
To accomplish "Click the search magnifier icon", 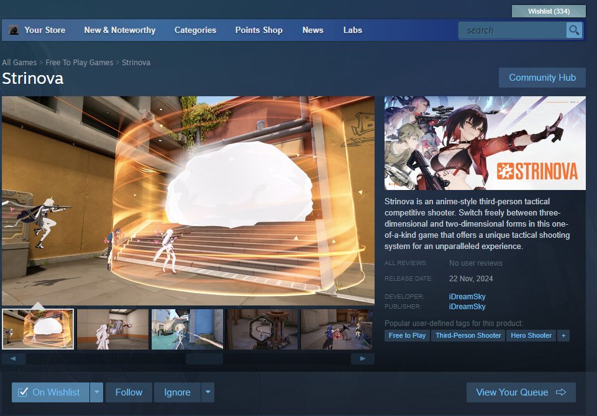I will [574, 30].
